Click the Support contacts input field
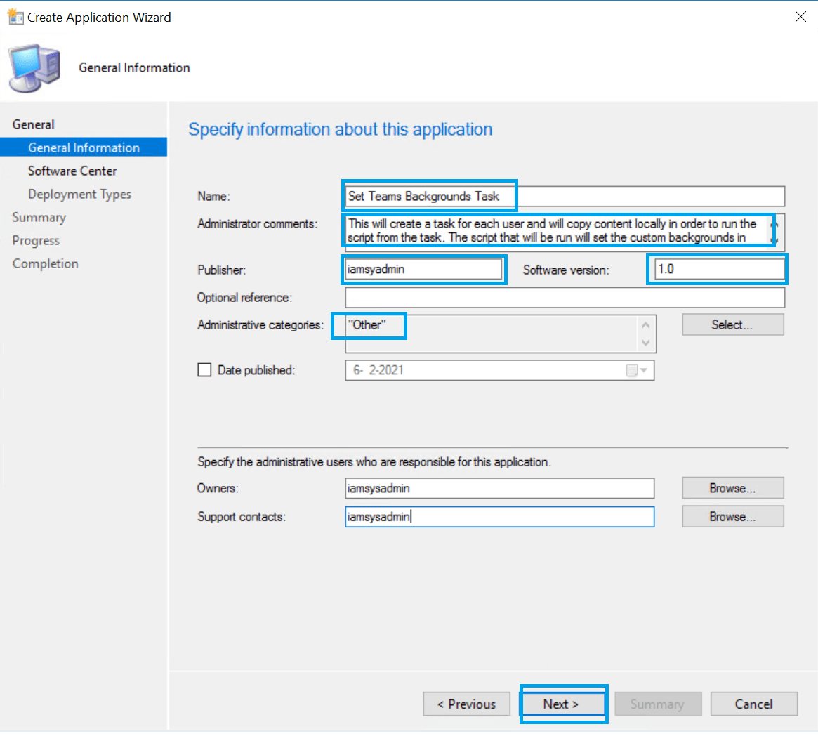This screenshot has width=818, height=736. (x=499, y=517)
